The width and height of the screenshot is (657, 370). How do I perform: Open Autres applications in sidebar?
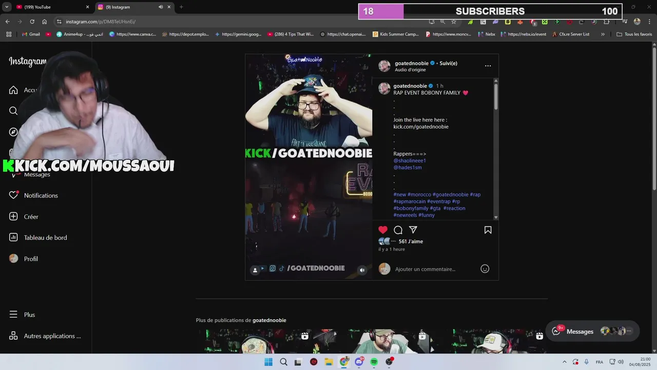point(45,336)
